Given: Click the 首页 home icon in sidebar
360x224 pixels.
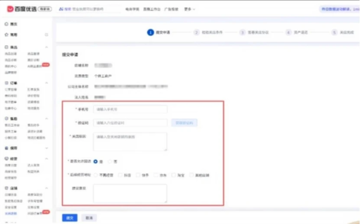Looking at the screenshot, I should pyautogui.click(x=7, y=24).
